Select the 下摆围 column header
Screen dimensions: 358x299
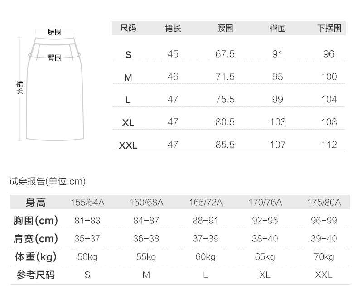tap(329, 29)
